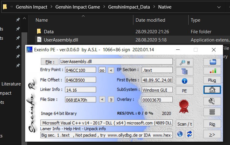The height and width of the screenshot is (145, 230).
Task: Click 'GenshinImpact_Data' breadcrumb segment
Action: tap(129, 7)
